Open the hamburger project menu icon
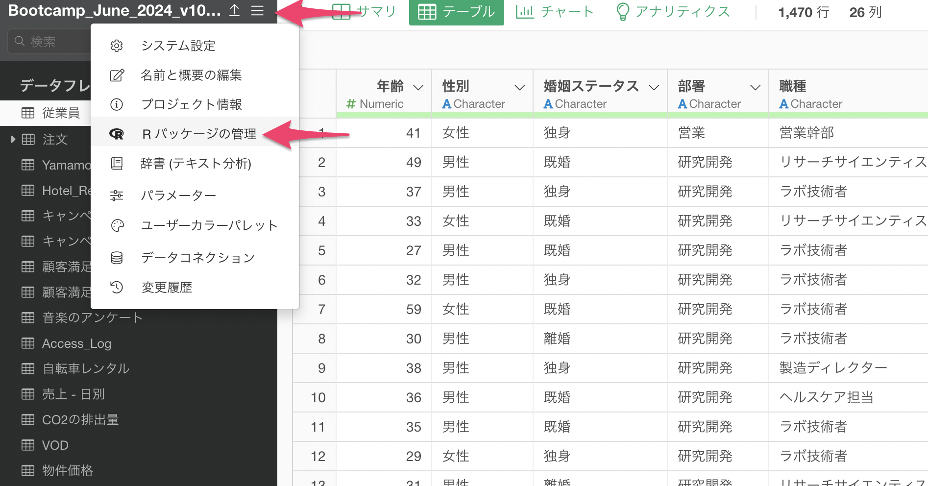 257,10
